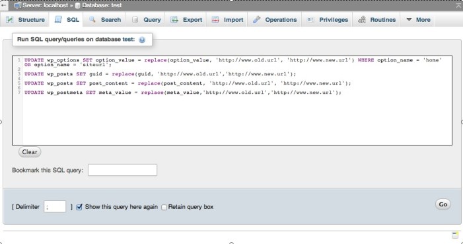Click the Search magnifier icon
This screenshot has width=463, height=244.
92,20
